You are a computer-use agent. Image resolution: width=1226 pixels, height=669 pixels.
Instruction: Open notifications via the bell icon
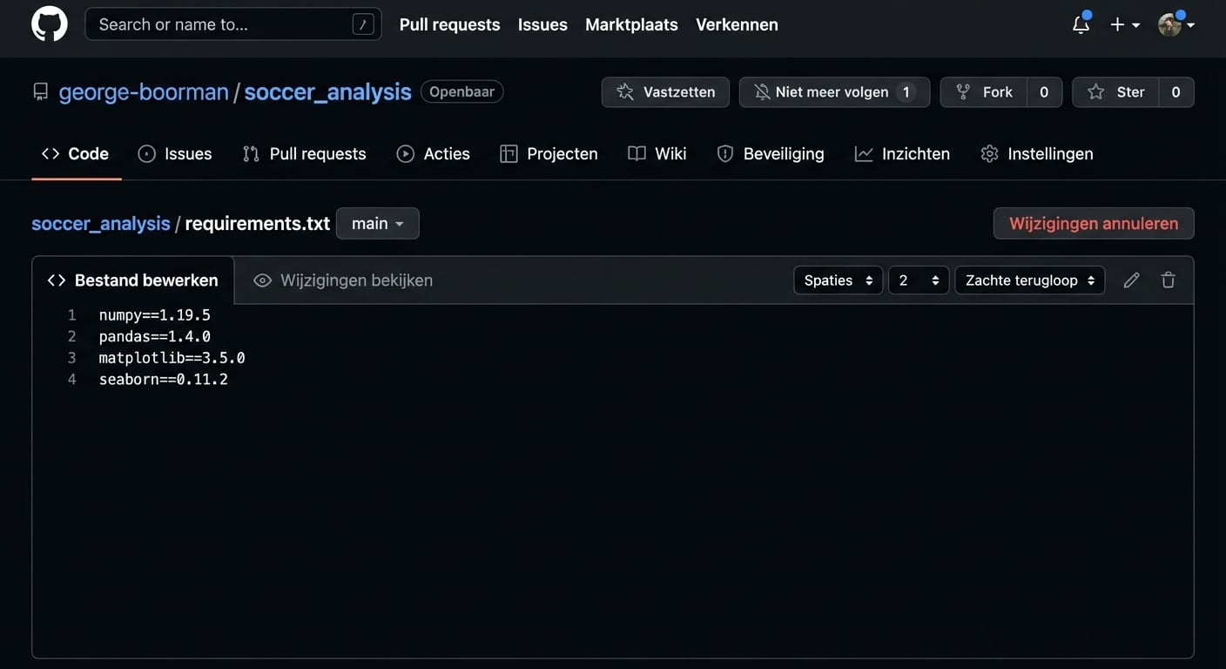tap(1080, 24)
